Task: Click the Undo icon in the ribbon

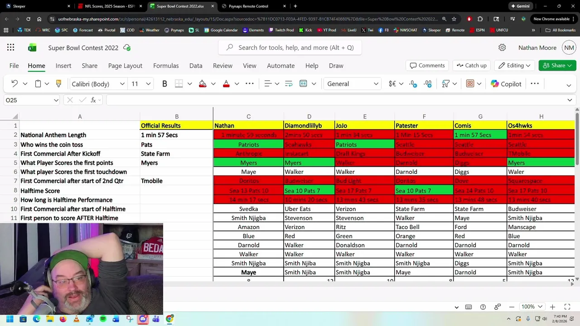Action: [x=14, y=84]
